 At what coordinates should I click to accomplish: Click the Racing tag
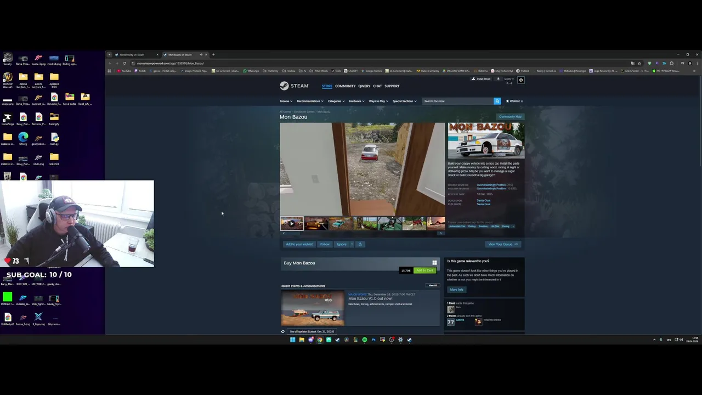tap(506, 226)
